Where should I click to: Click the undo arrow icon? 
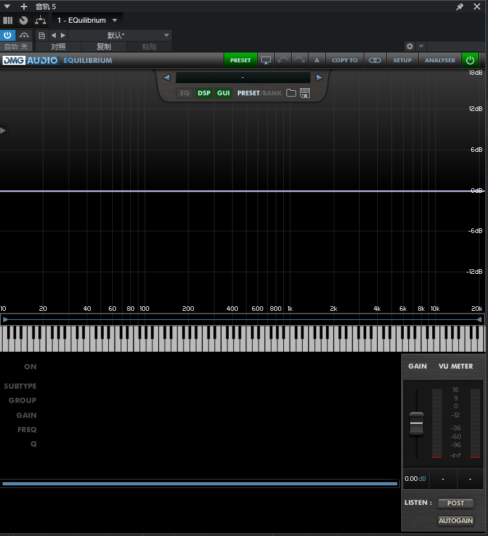coord(283,60)
